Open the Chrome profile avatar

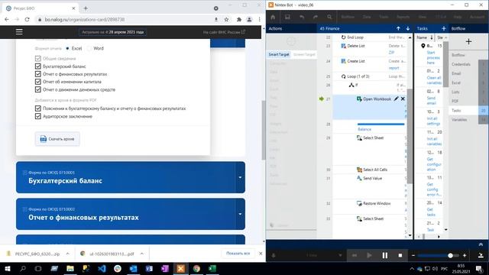pyautogui.click(x=249, y=19)
